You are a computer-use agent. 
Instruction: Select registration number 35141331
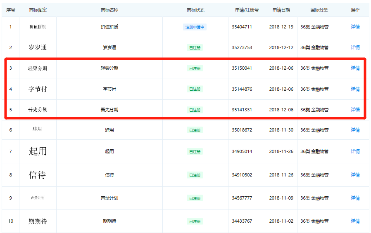point(242,110)
